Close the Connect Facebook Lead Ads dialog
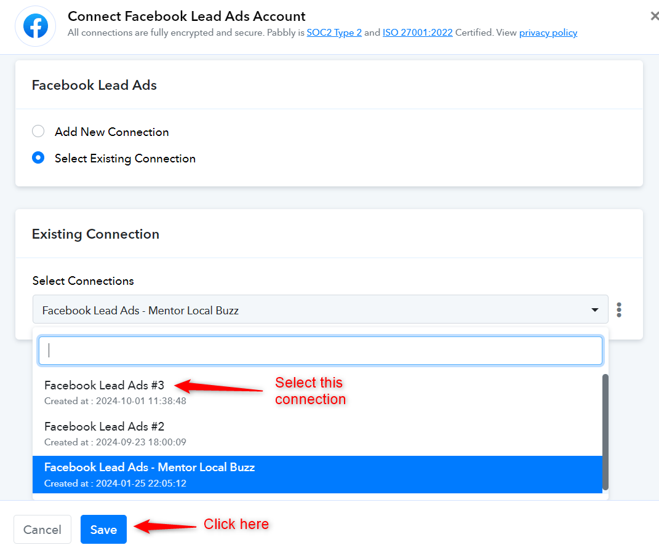The image size is (659, 553). [654, 17]
